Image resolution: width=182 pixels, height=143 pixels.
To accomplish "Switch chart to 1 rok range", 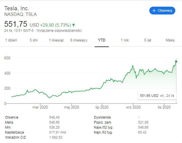I will click(125, 40).
